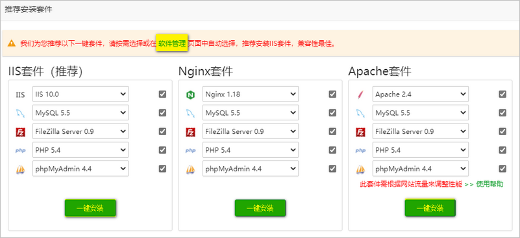The width and height of the screenshot is (520, 238).
Task: Uncheck PHP 5.4 checkbox in Apache suite
Action: [502, 150]
